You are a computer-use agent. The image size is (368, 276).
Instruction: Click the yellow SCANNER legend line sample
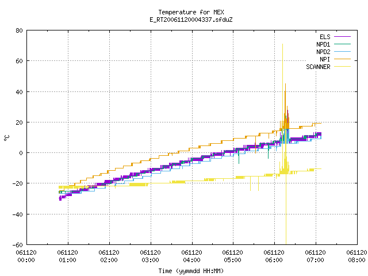point(342,67)
